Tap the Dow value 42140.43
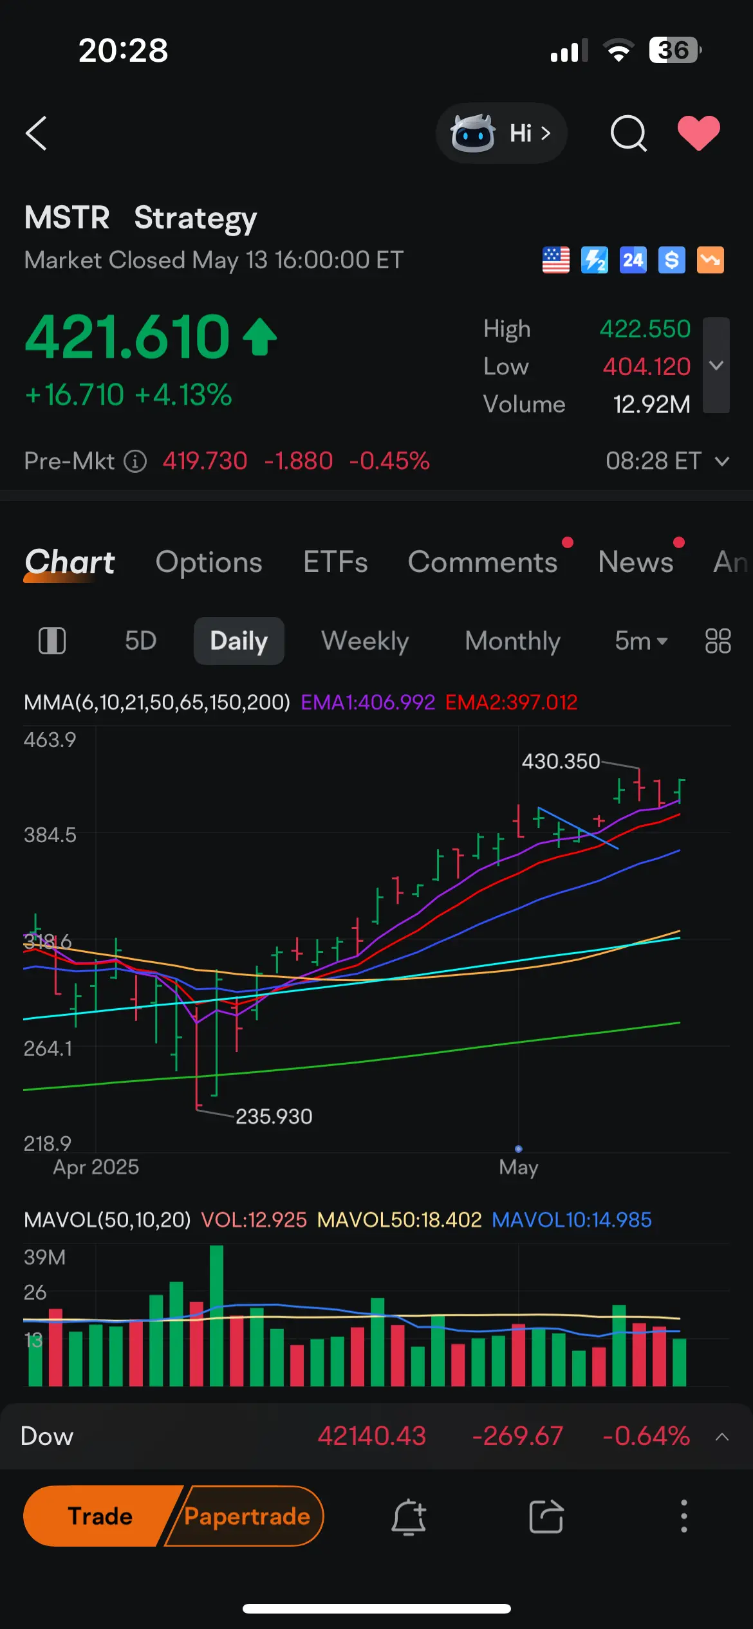Image resolution: width=753 pixels, height=1629 pixels. (372, 1437)
